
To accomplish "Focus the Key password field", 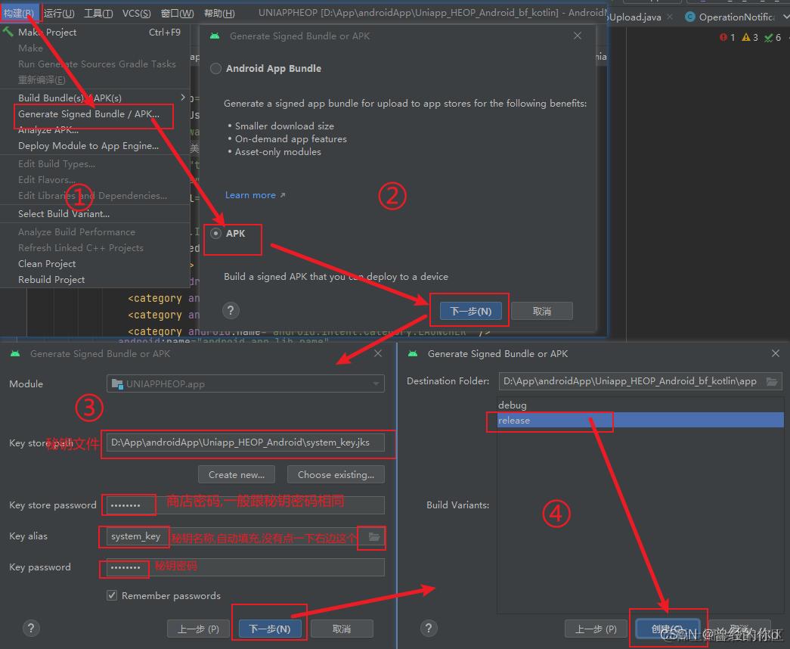I will [246, 567].
